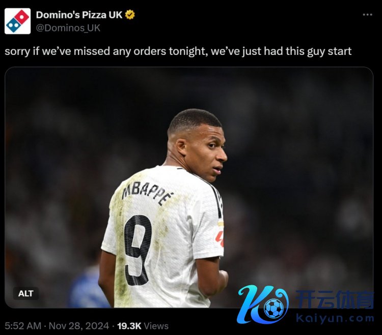Click the kaiyun.com watermark text

pos(335,318)
